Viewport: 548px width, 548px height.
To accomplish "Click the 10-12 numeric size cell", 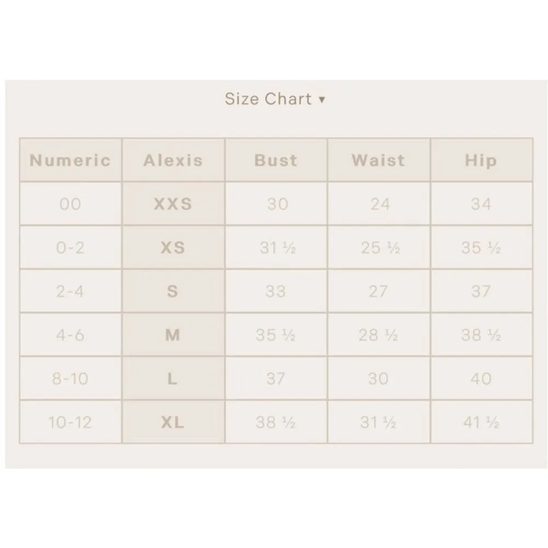I will click(x=70, y=423).
